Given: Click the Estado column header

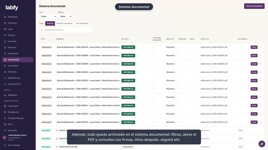Looking at the screenshot, I should click(125, 39).
